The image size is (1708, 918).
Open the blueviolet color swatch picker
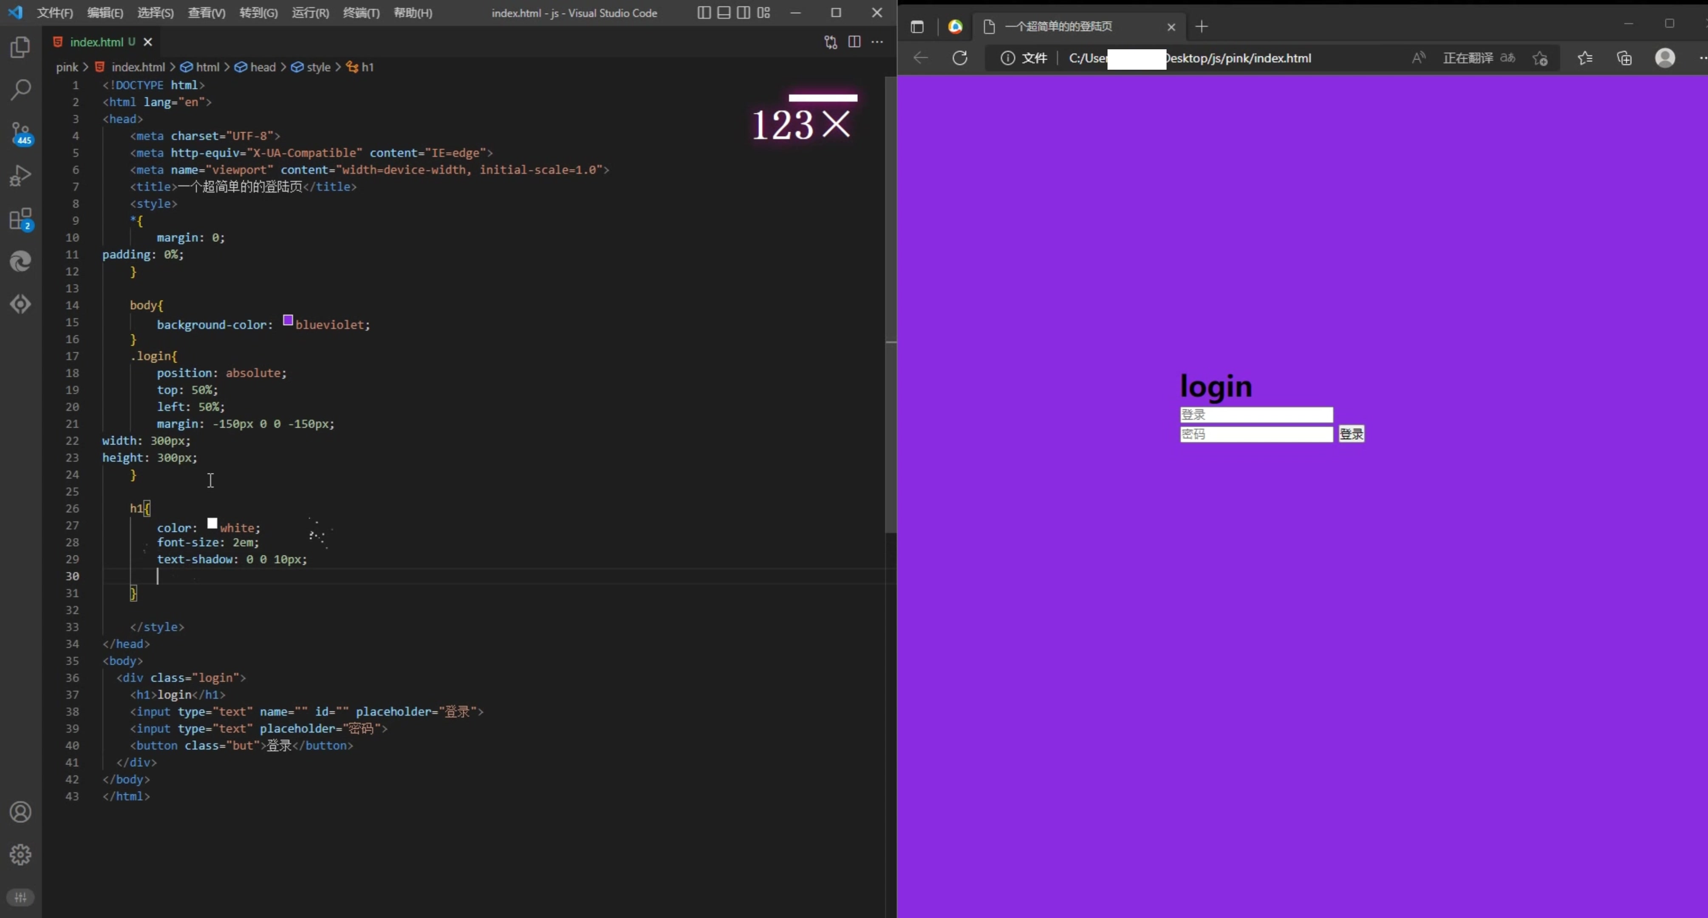[x=288, y=320]
